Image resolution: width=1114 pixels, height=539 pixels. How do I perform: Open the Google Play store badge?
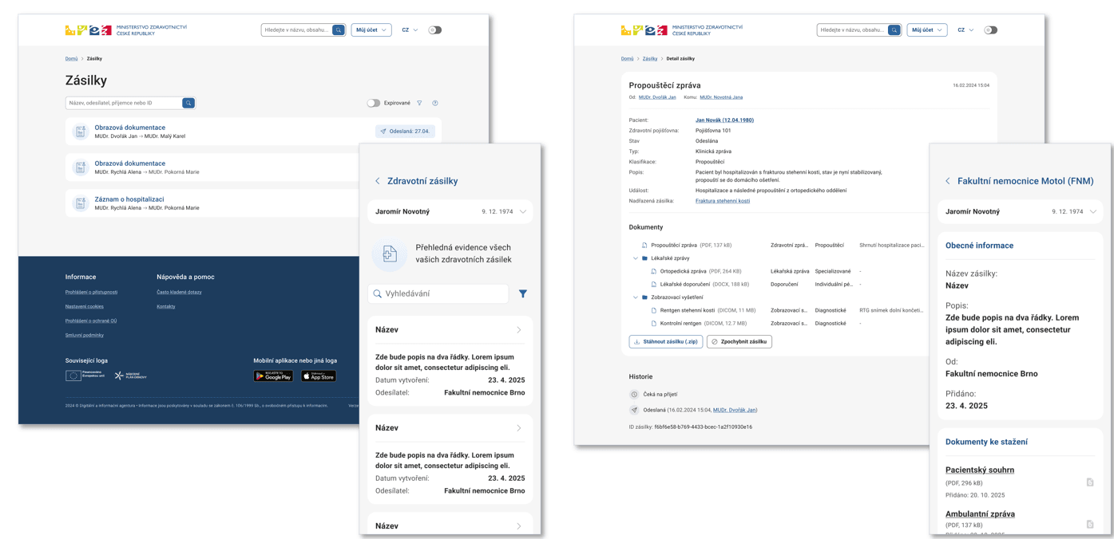pos(273,376)
